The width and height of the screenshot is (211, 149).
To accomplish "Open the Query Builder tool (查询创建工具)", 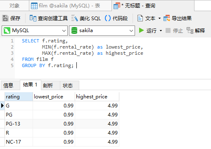I will [49, 18].
